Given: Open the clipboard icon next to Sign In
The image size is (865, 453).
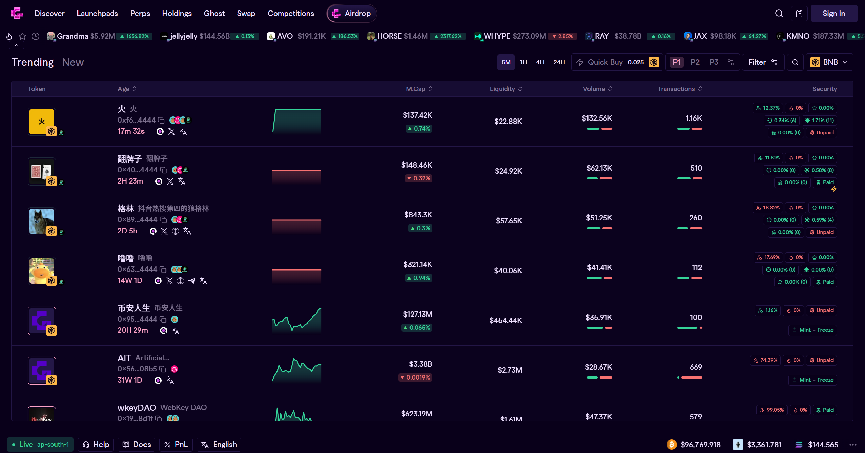Looking at the screenshot, I should click(799, 14).
